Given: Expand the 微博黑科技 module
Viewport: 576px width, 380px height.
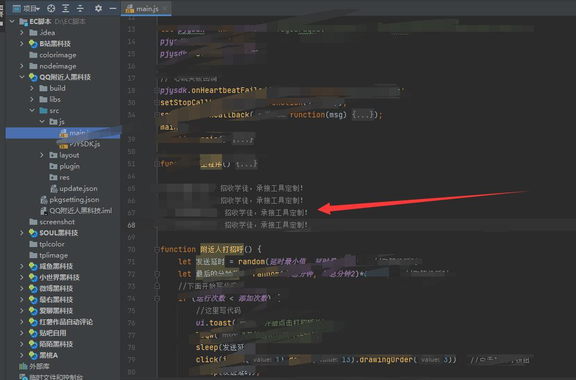Looking at the screenshot, I should 22,288.
